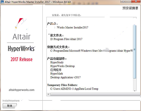The height and width of the screenshot is (111, 141).
Task: Click the installer title bar icon
Action: (2, 2)
